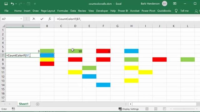Open the Page Layout tab
Image resolution: width=200 pixels, height=112 pixels.
[x=48, y=11]
